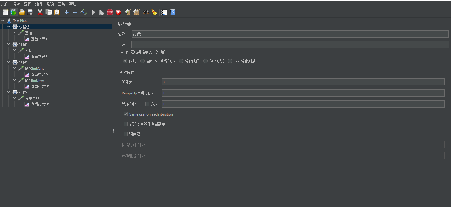Select the 关联 sampler in tree
The width and height of the screenshot is (451, 207).
click(x=28, y=51)
